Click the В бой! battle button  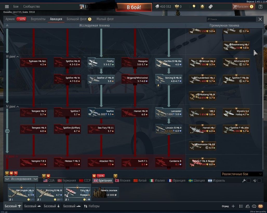134,7
